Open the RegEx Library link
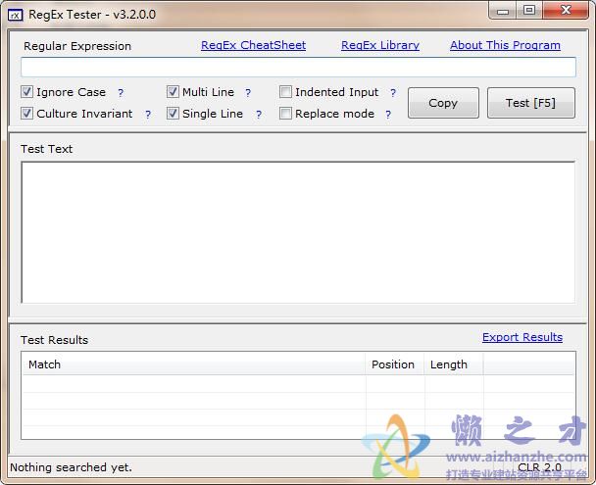The height and width of the screenshot is (485, 596). 380,45
